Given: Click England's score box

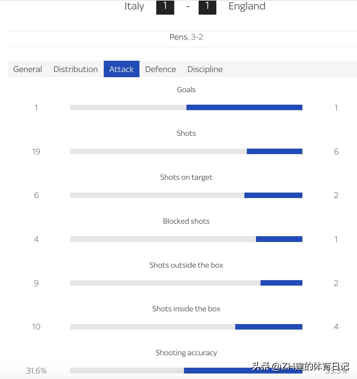Looking at the screenshot, I should (x=207, y=7).
